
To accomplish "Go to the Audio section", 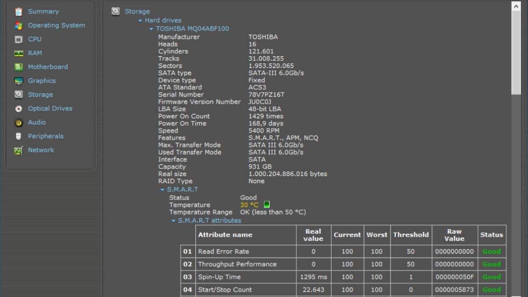I will (x=37, y=122).
